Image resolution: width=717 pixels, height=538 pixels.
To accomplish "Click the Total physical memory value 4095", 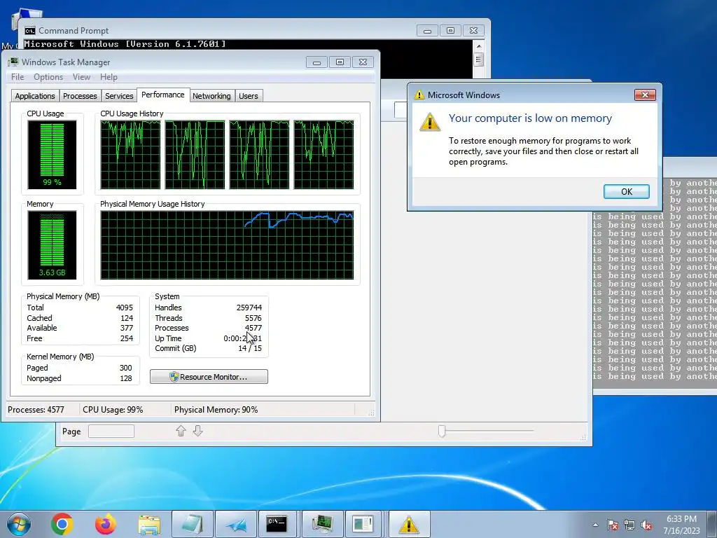I will pyautogui.click(x=125, y=308).
